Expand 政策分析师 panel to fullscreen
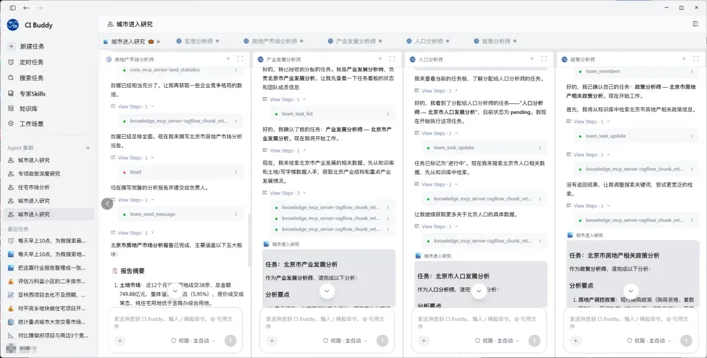This screenshot has height=358, width=707. click(x=696, y=59)
